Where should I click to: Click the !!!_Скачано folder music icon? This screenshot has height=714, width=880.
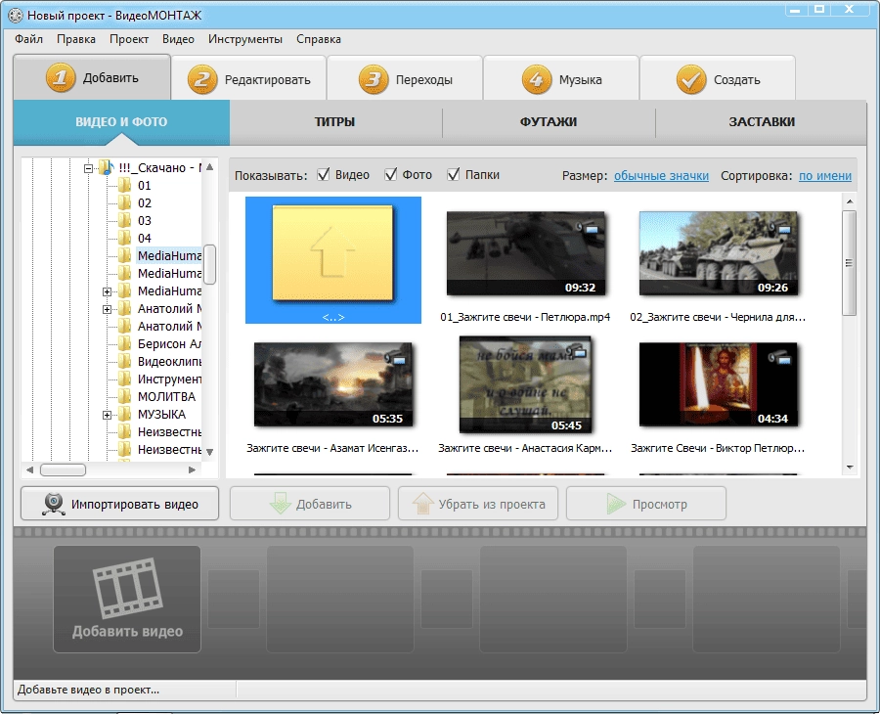(106, 167)
